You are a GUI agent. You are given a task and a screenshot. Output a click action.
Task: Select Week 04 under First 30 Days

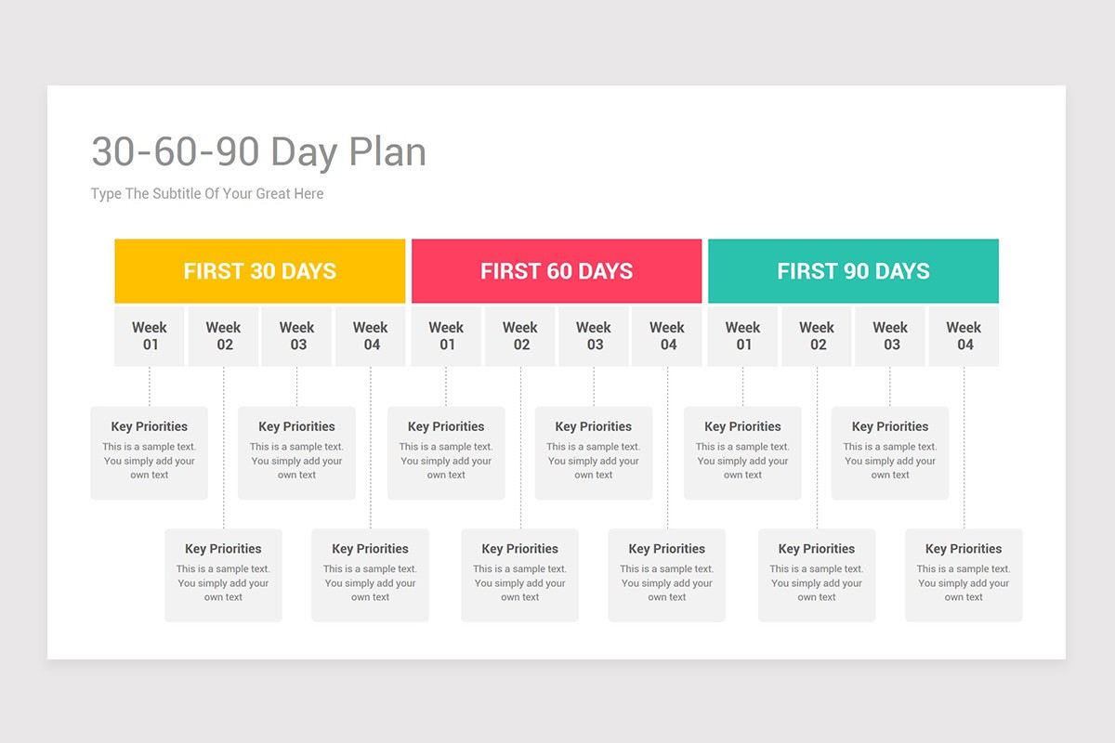[371, 336]
